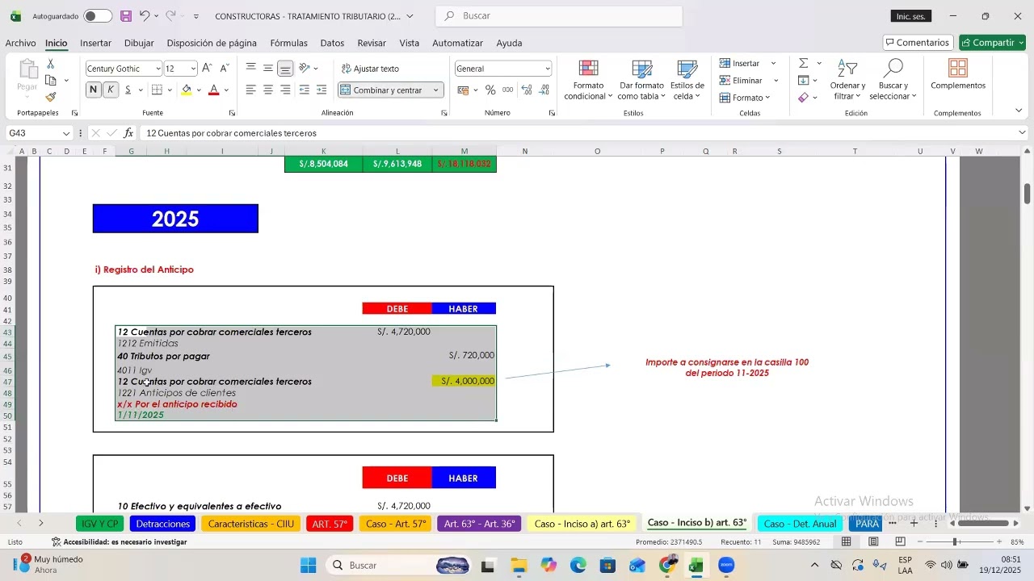Viewport: 1034px width, 581px height.
Task: Copy the selected cells
Action: click(51, 81)
